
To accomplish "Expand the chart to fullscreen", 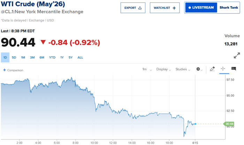I will point(237,56).
